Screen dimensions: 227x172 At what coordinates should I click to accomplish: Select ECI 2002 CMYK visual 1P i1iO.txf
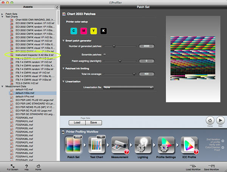34,41
